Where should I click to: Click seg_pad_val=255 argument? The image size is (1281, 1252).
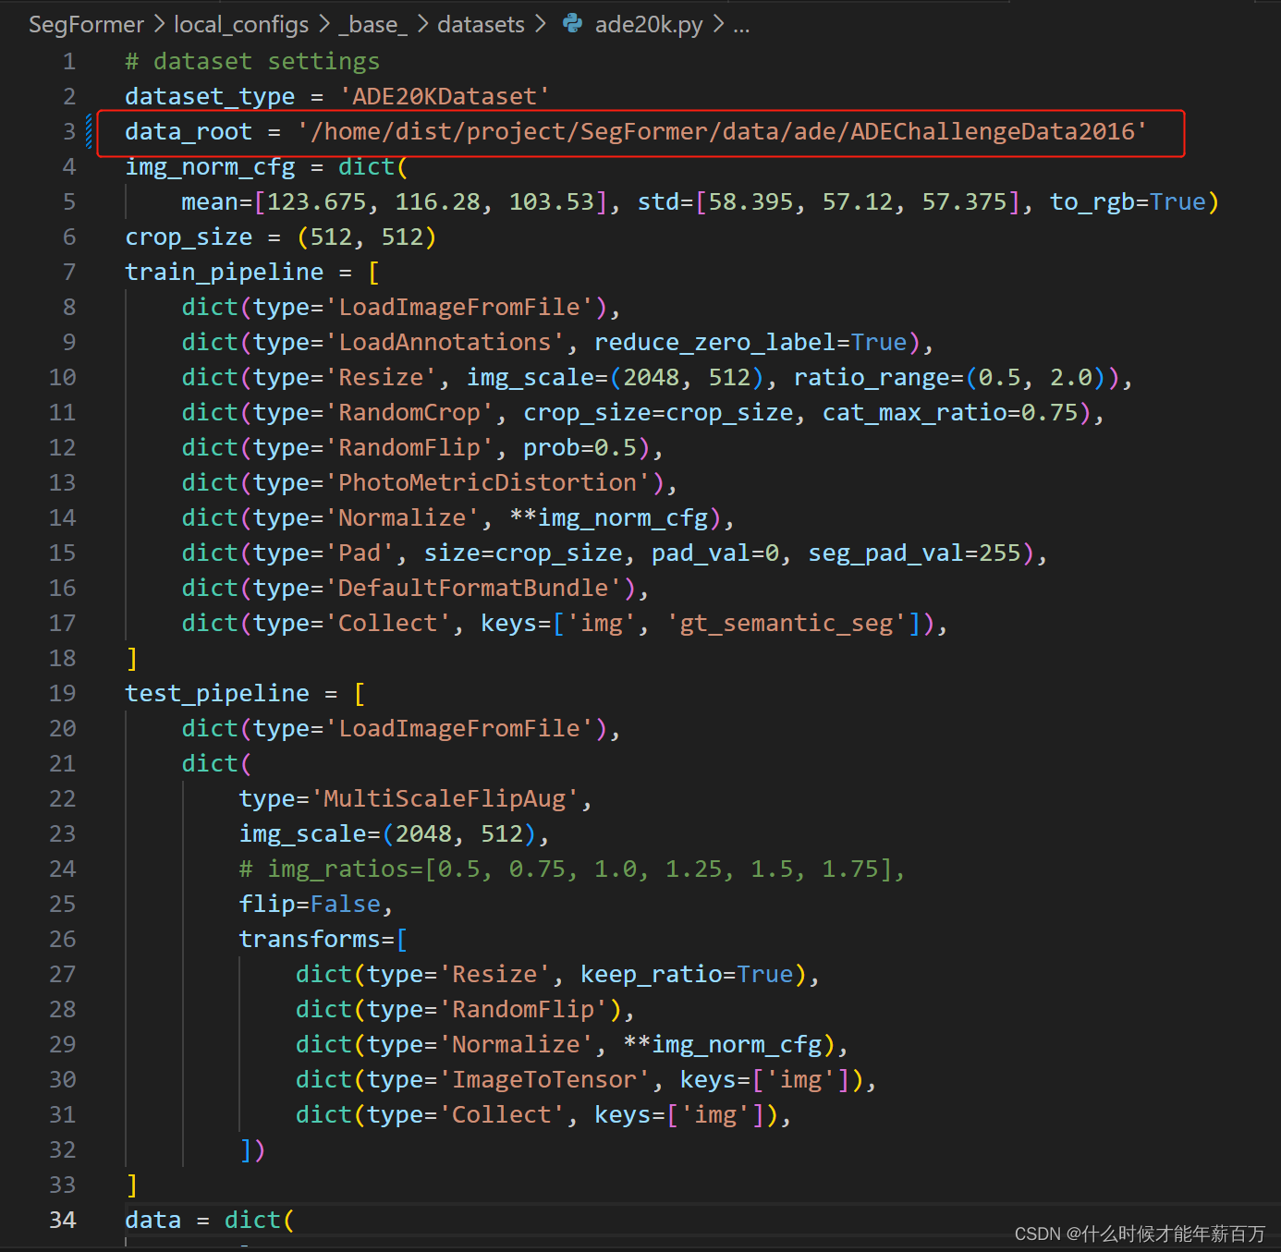pyautogui.click(x=914, y=553)
